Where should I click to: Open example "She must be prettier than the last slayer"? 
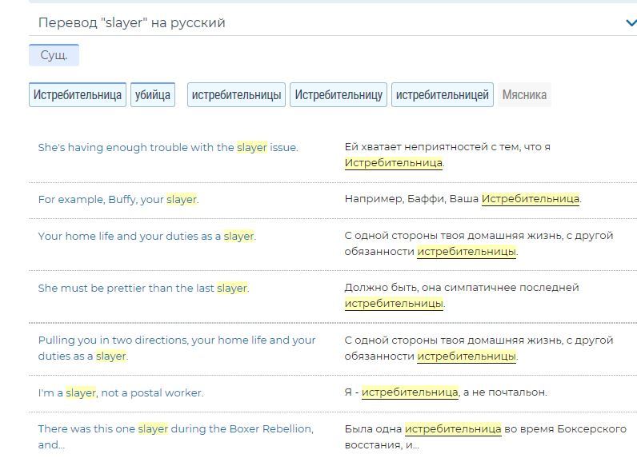coord(144,288)
